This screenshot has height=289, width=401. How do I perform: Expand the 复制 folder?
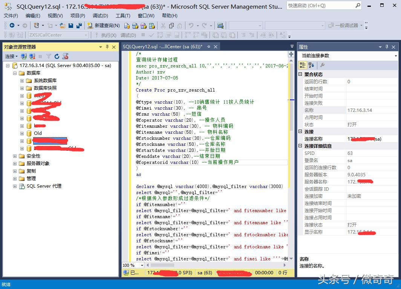coord(15,171)
